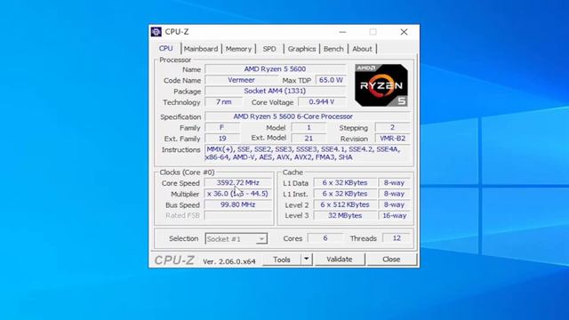The image size is (569, 320).
Task: Open the Graphics tab
Action: [301, 49]
